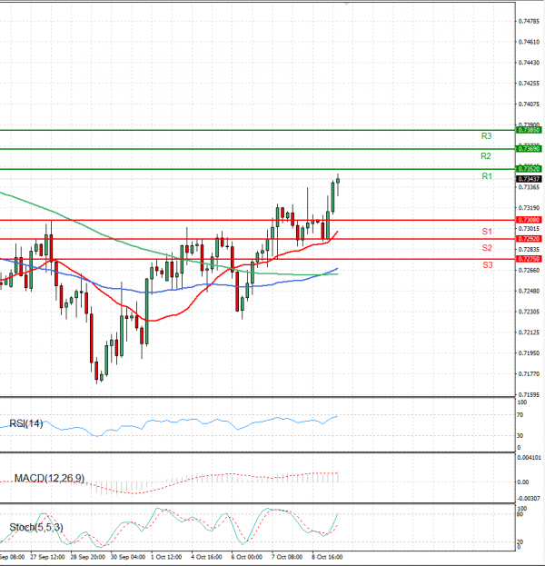545x566 pixels.
Task: Click the 8 Oct 16:00 time label
Action: pos(327,557)
